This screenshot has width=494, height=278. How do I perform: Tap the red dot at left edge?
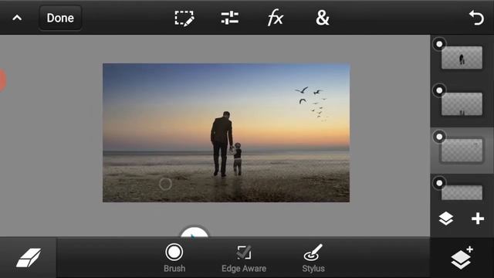pos(2,80)
